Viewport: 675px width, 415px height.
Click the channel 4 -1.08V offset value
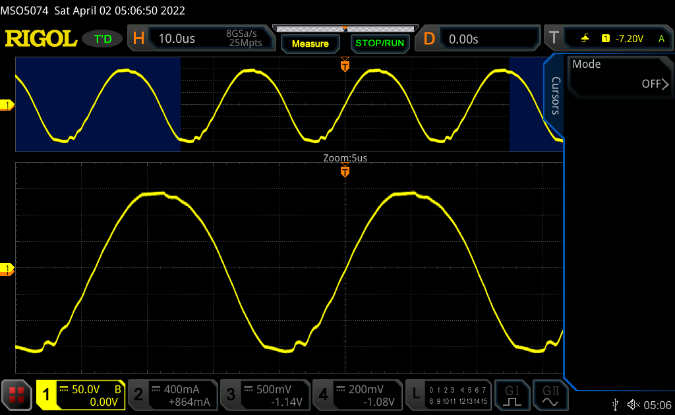click(378, 402)
